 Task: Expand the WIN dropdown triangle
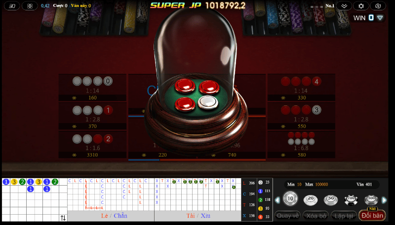tap(380, 18)
